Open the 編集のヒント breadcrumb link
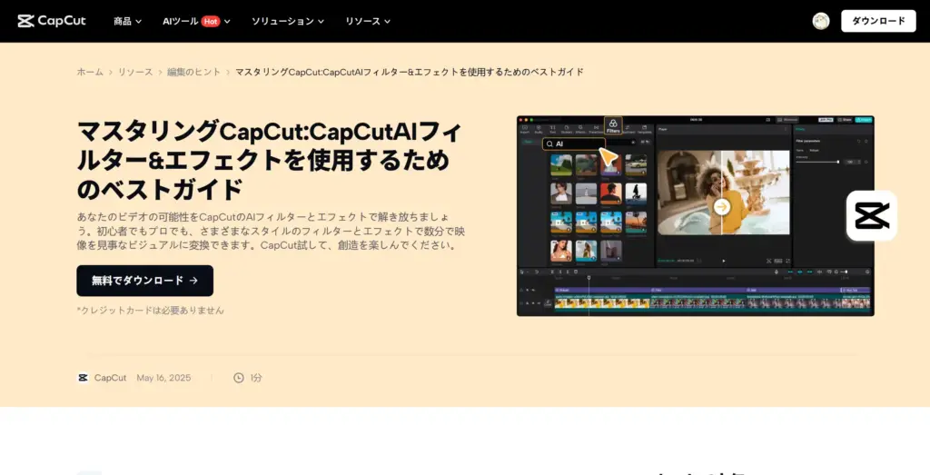Screen dimensions: 930x475 tap(194, 72)
